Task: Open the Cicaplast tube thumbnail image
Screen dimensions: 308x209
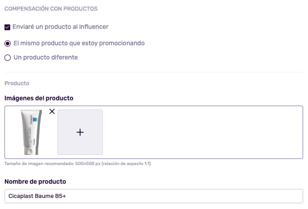Action: [31, 132]
